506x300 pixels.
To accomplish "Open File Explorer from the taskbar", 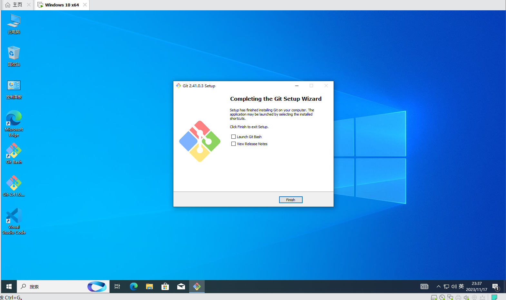I will tap(149, 286).
